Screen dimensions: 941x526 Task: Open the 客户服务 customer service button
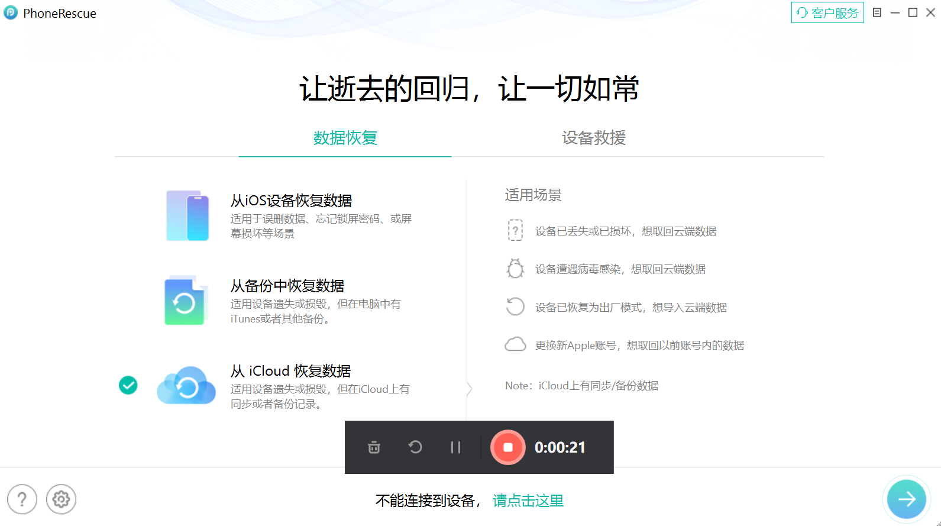pyautogui.click(x=827, y=12)
